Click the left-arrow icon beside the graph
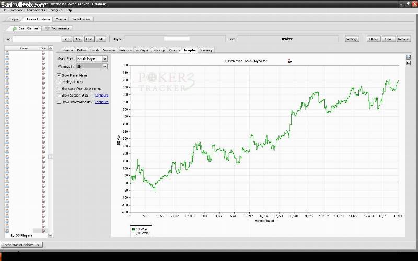 pyautogui.click(x=408, y=63)
